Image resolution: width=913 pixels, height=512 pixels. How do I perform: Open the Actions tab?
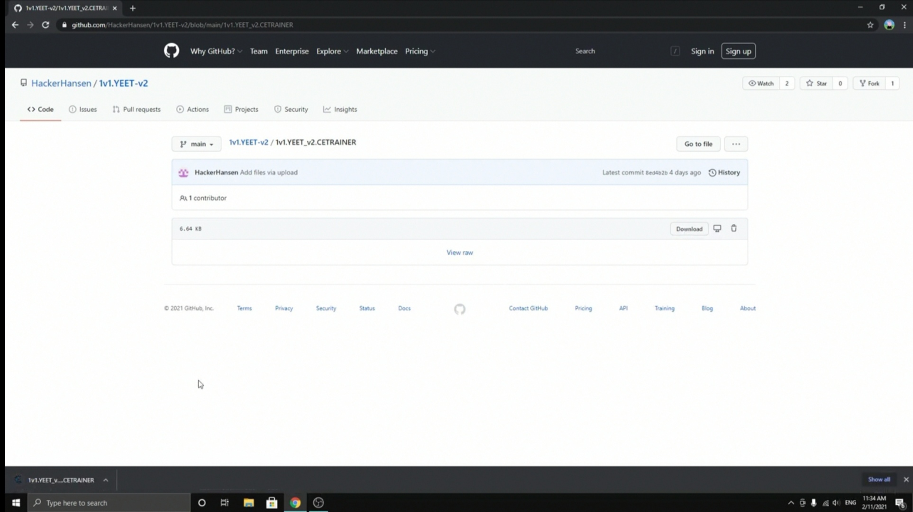tap(192, 110)
